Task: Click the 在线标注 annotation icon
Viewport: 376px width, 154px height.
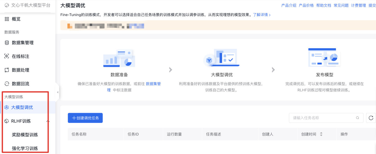Action: coord(7,56)
